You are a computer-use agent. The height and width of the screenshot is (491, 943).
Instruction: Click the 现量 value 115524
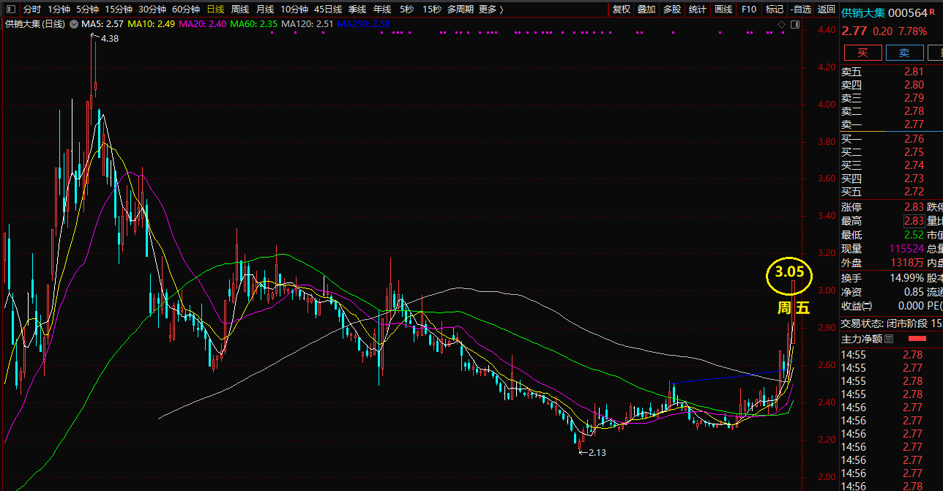(906, 249)
